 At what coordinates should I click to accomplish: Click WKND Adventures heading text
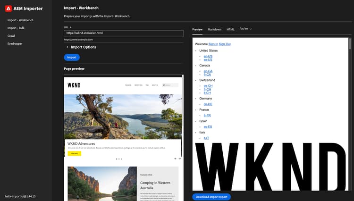(81, 144)
